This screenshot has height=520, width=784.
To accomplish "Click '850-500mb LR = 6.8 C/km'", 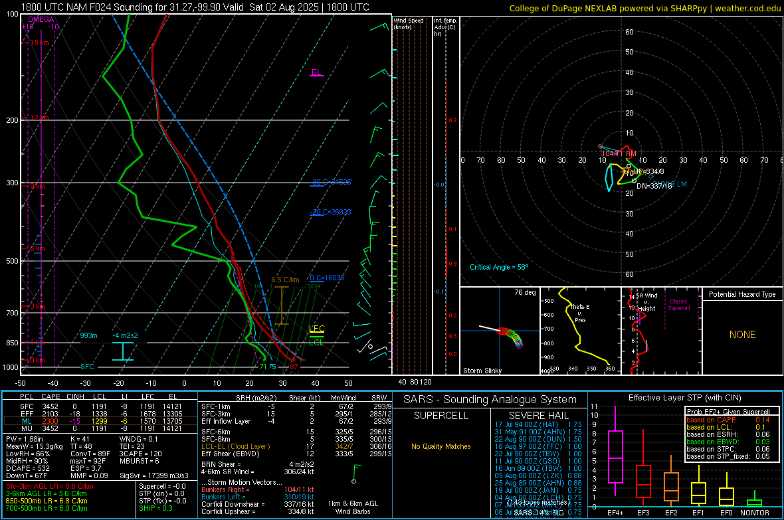I will click(47, 501).
